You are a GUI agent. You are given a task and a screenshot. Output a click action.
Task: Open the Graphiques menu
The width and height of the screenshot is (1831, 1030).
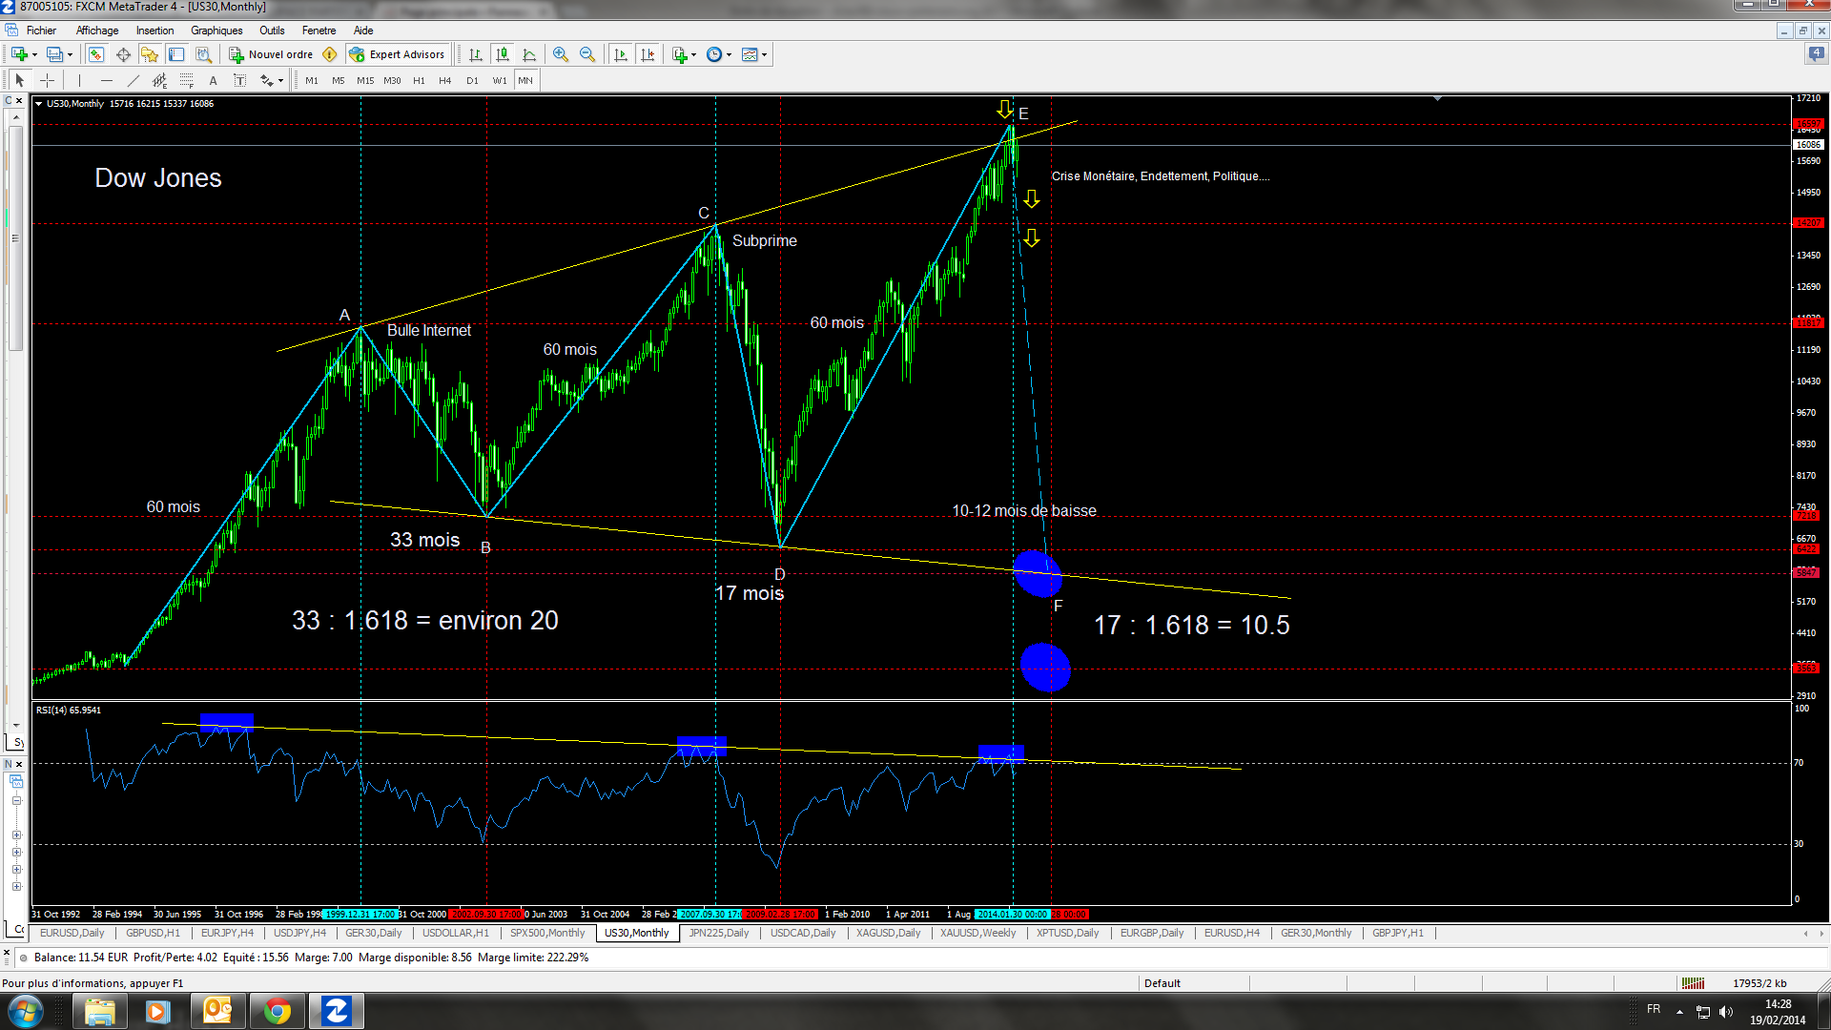click(x=216, y=31)
